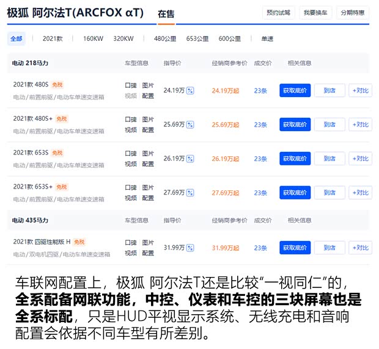Open dealer price 24.19万起
Image resolution: width=379 pixels, height=349 pixels.
click(226, 91)
